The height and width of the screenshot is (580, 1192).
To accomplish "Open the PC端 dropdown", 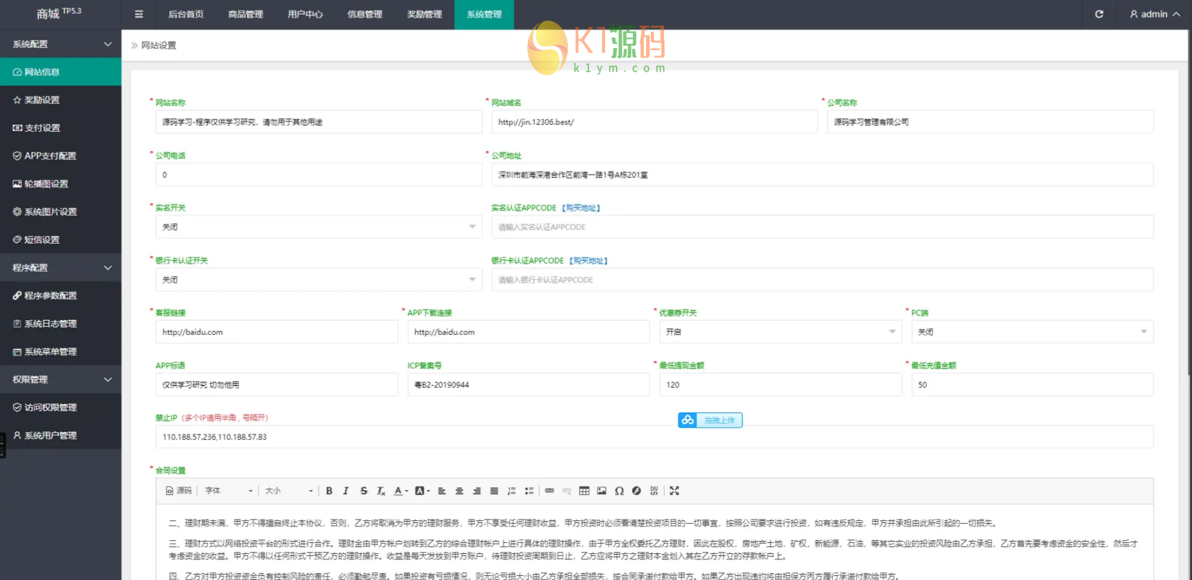I will (1032, 332).
